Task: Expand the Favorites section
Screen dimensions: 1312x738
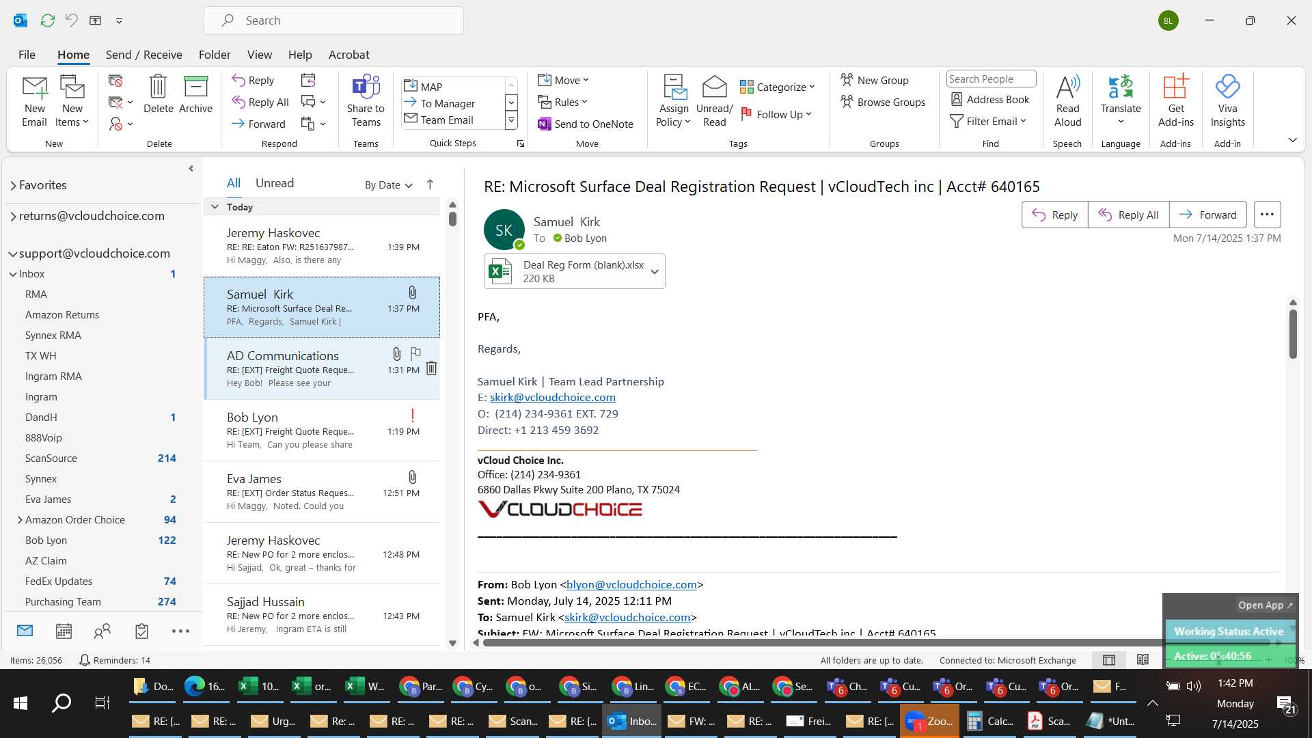Action: [13, 185]
